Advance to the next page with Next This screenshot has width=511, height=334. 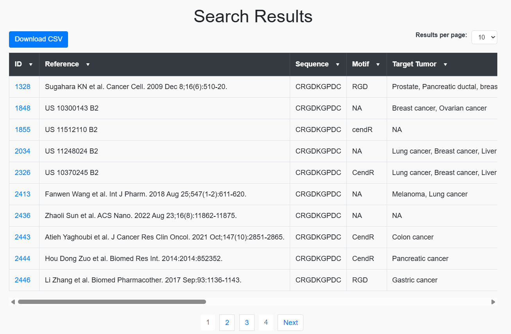[290, 322]
